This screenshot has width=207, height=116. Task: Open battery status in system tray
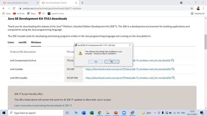coord(170,113)
